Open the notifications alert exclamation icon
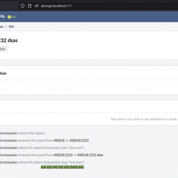The image size is (178, 178). click(9, 17)
